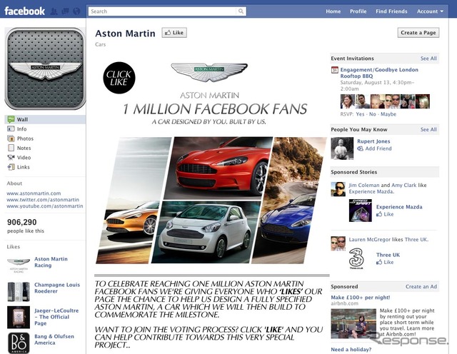The image size is (457, 354).
Task: See All people you may know
Action: pos(428,129)
